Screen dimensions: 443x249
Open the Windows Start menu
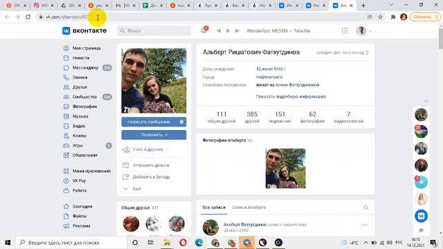pos(8,243)
